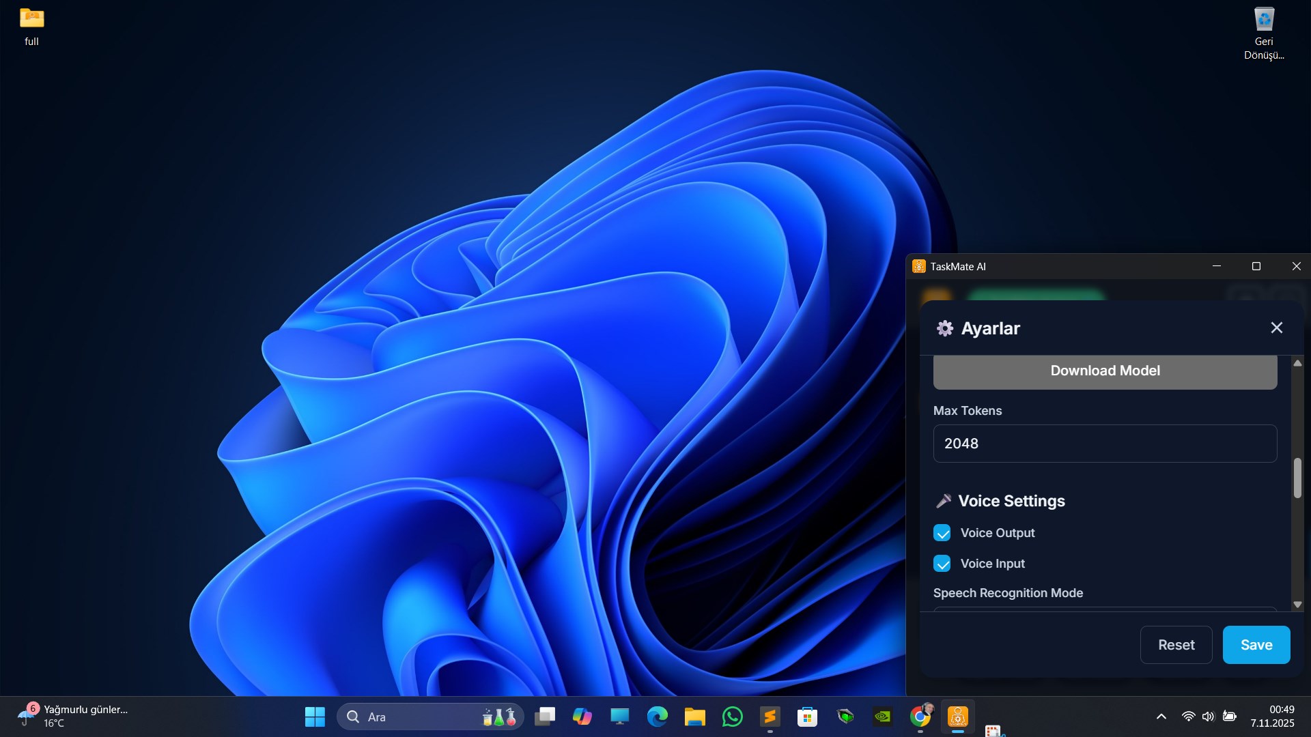Show hidden system tray icons

[1161, 717]
